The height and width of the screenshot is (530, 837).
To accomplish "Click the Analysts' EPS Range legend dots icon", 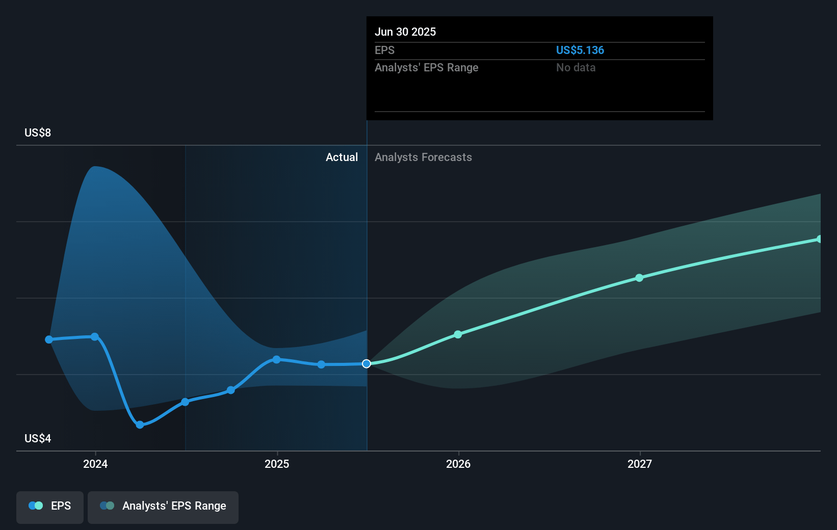I will click(x=107, y=506).
